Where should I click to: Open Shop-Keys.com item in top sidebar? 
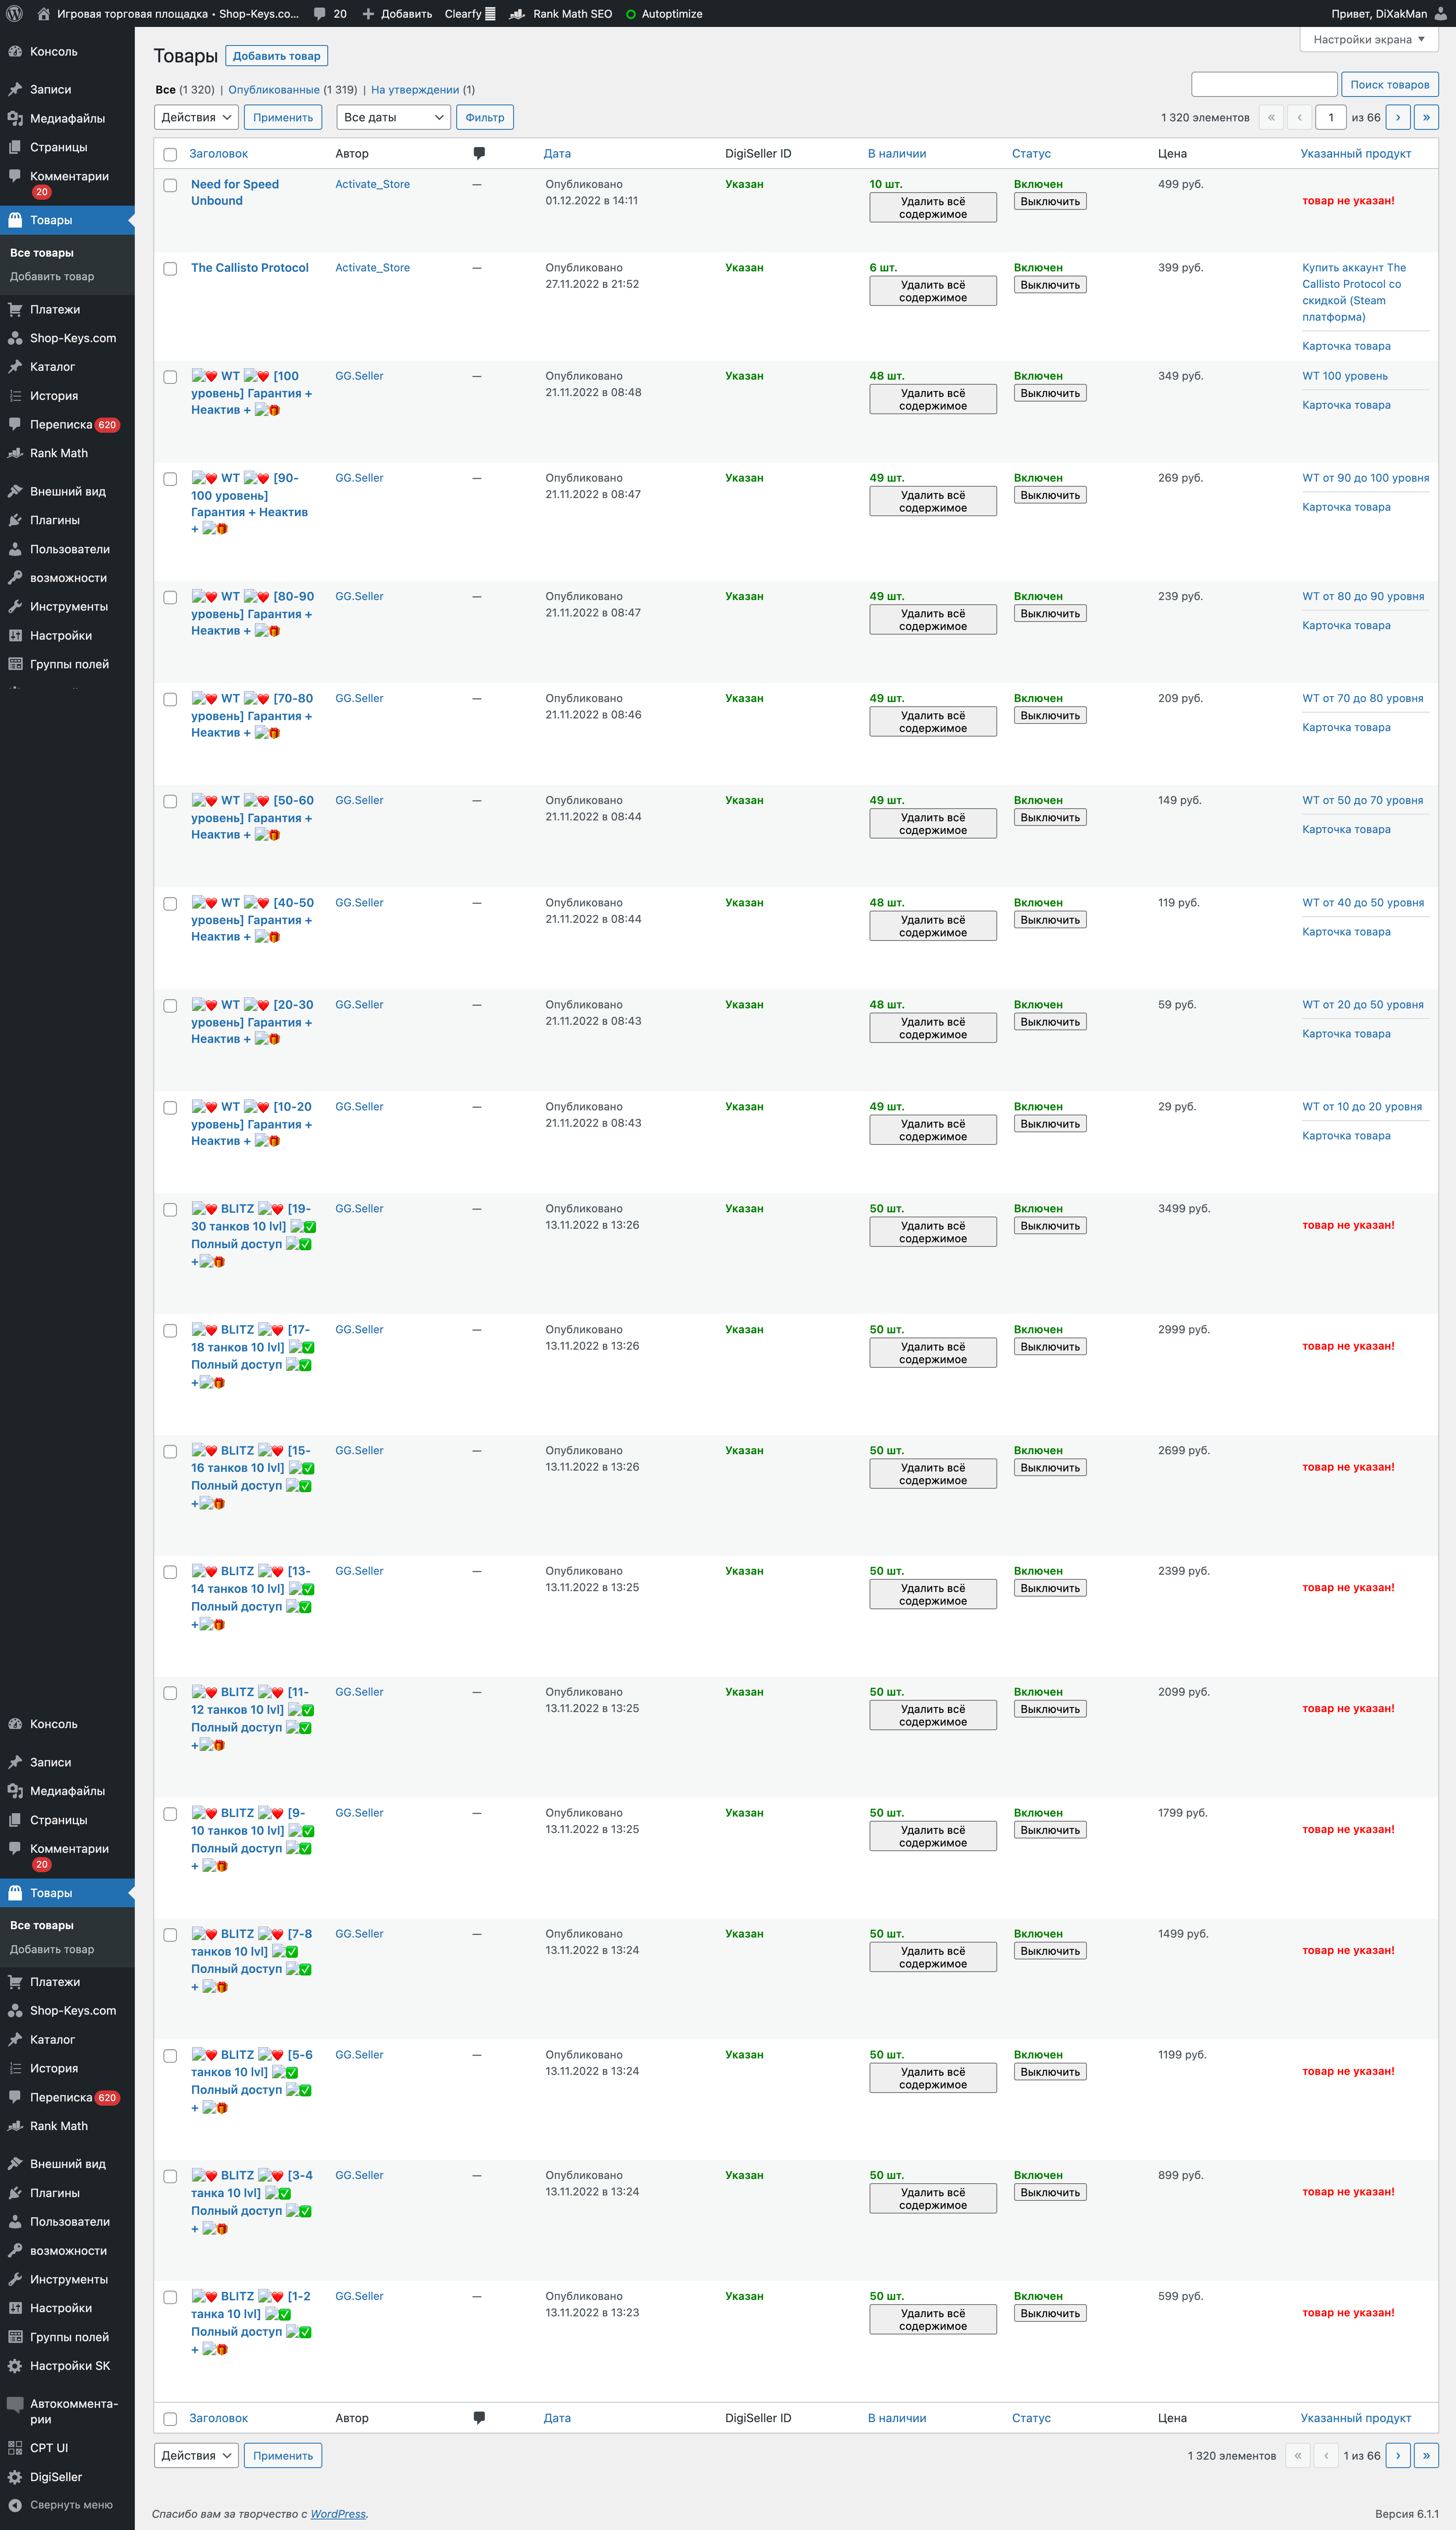pos(67,338)
